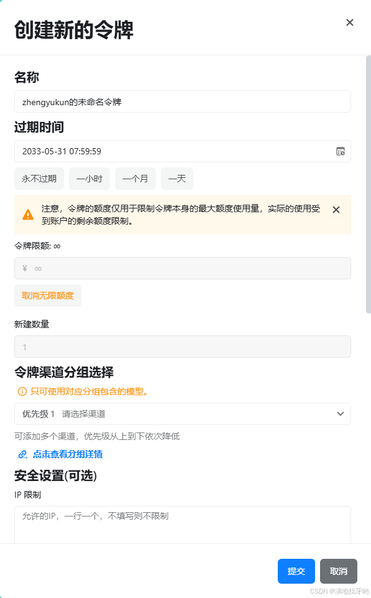Close the 创建新的令牌 dialog with X

coord(350,22)
